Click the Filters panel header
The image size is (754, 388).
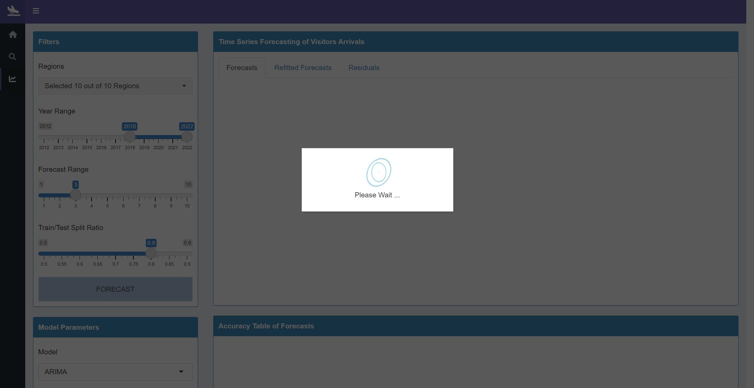[115, 42]
